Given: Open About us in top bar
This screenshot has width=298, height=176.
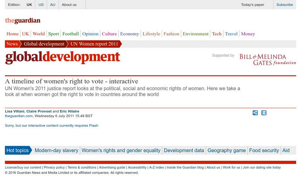Looking at the screenshot, I should click(x=69, y=4).
